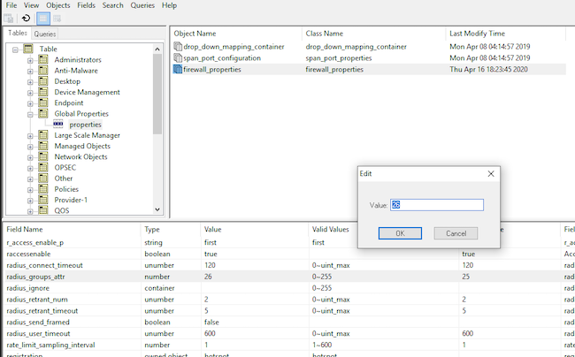The height and width of the screenshot is (357, 575).
Task: Select the radius_retrant_num field name
Action: click(x=37, y=300)
